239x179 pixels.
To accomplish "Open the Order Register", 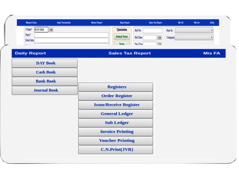I will (116, 96).
